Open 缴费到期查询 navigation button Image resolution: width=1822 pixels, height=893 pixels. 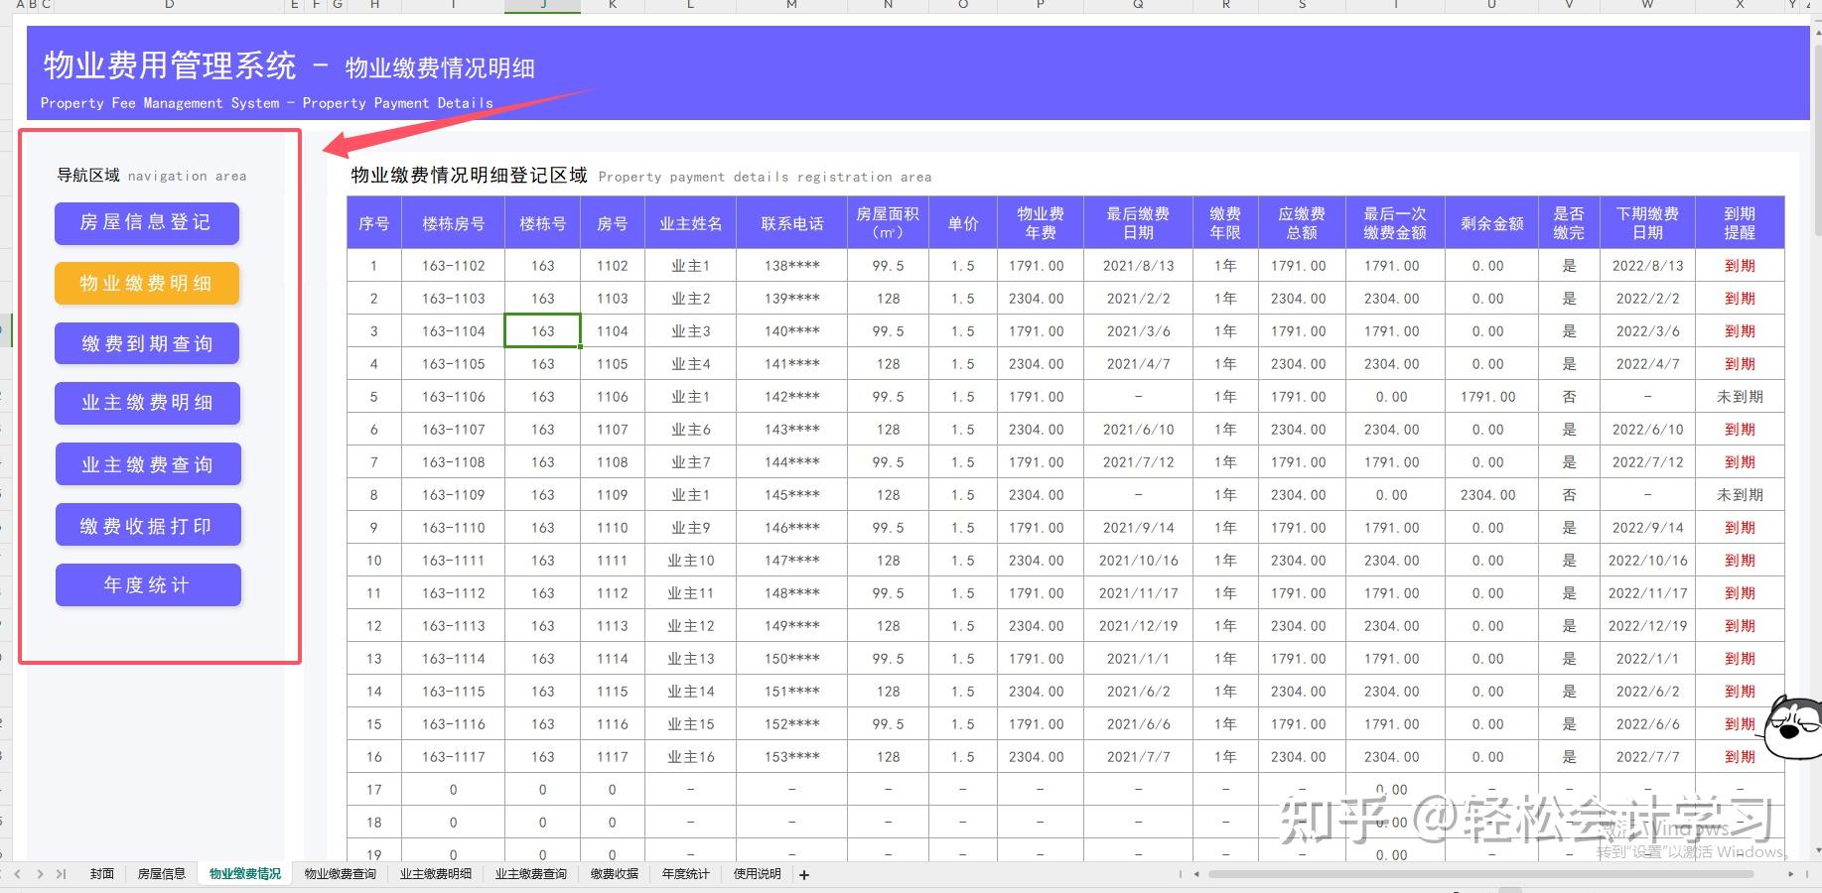147,344
